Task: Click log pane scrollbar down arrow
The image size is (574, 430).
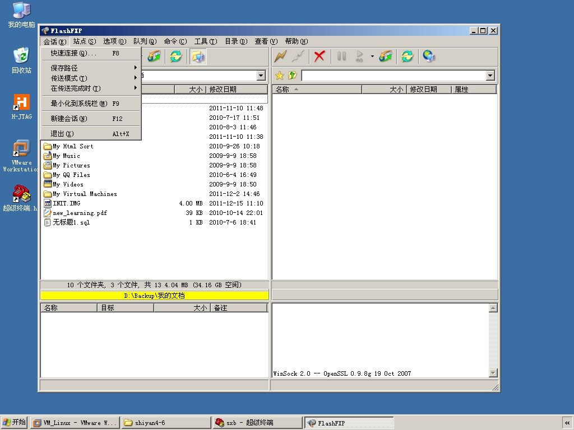Action: pos(493,372)
